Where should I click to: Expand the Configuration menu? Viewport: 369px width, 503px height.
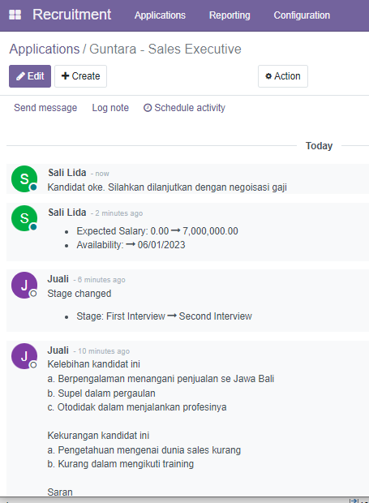302,15
